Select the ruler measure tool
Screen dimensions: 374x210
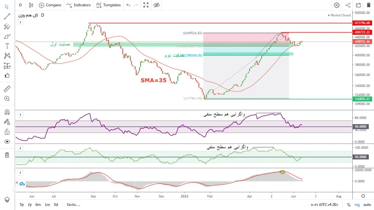click(x=7, y=89)
